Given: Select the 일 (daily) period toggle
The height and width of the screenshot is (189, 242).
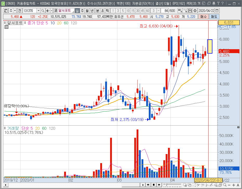Looking at the screenshot, I should click(77, 11).
